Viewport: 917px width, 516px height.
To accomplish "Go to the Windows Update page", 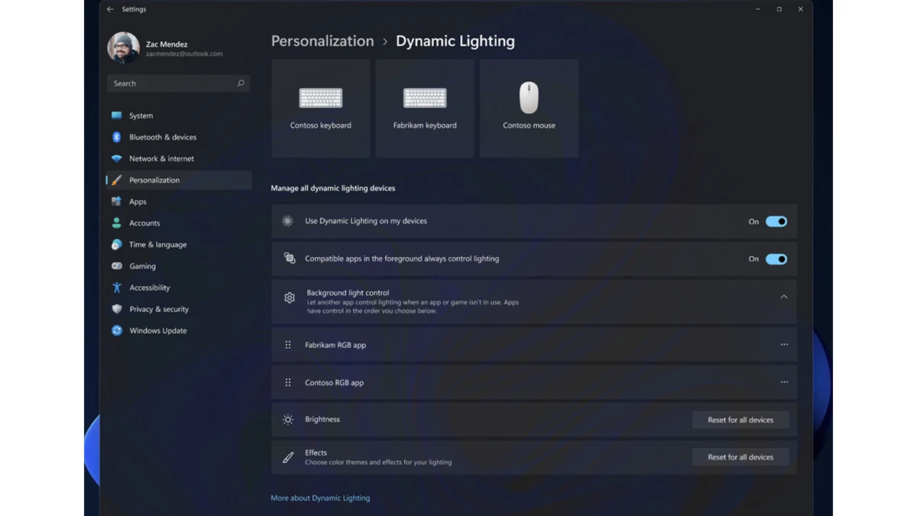I will coord(179,330).
